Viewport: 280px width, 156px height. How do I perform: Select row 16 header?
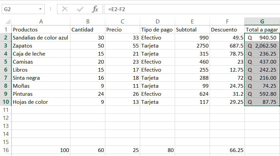coord(6,150)
